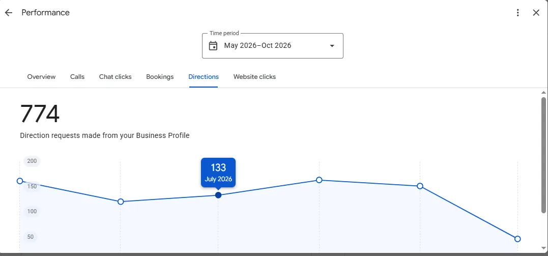Open the Chat clicks tab
This screenshot has height=256, width=548.
tap(116, 76)
